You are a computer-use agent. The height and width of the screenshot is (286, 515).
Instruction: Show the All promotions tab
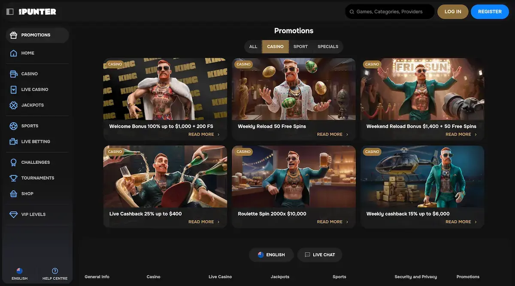click(x=253, y=47)
